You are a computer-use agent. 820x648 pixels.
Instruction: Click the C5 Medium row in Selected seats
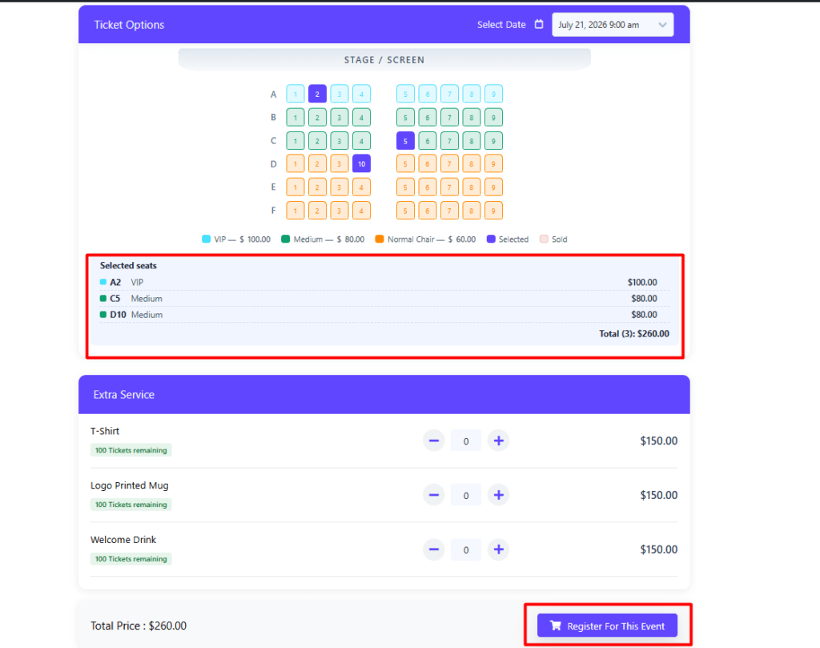click(384, 299)
